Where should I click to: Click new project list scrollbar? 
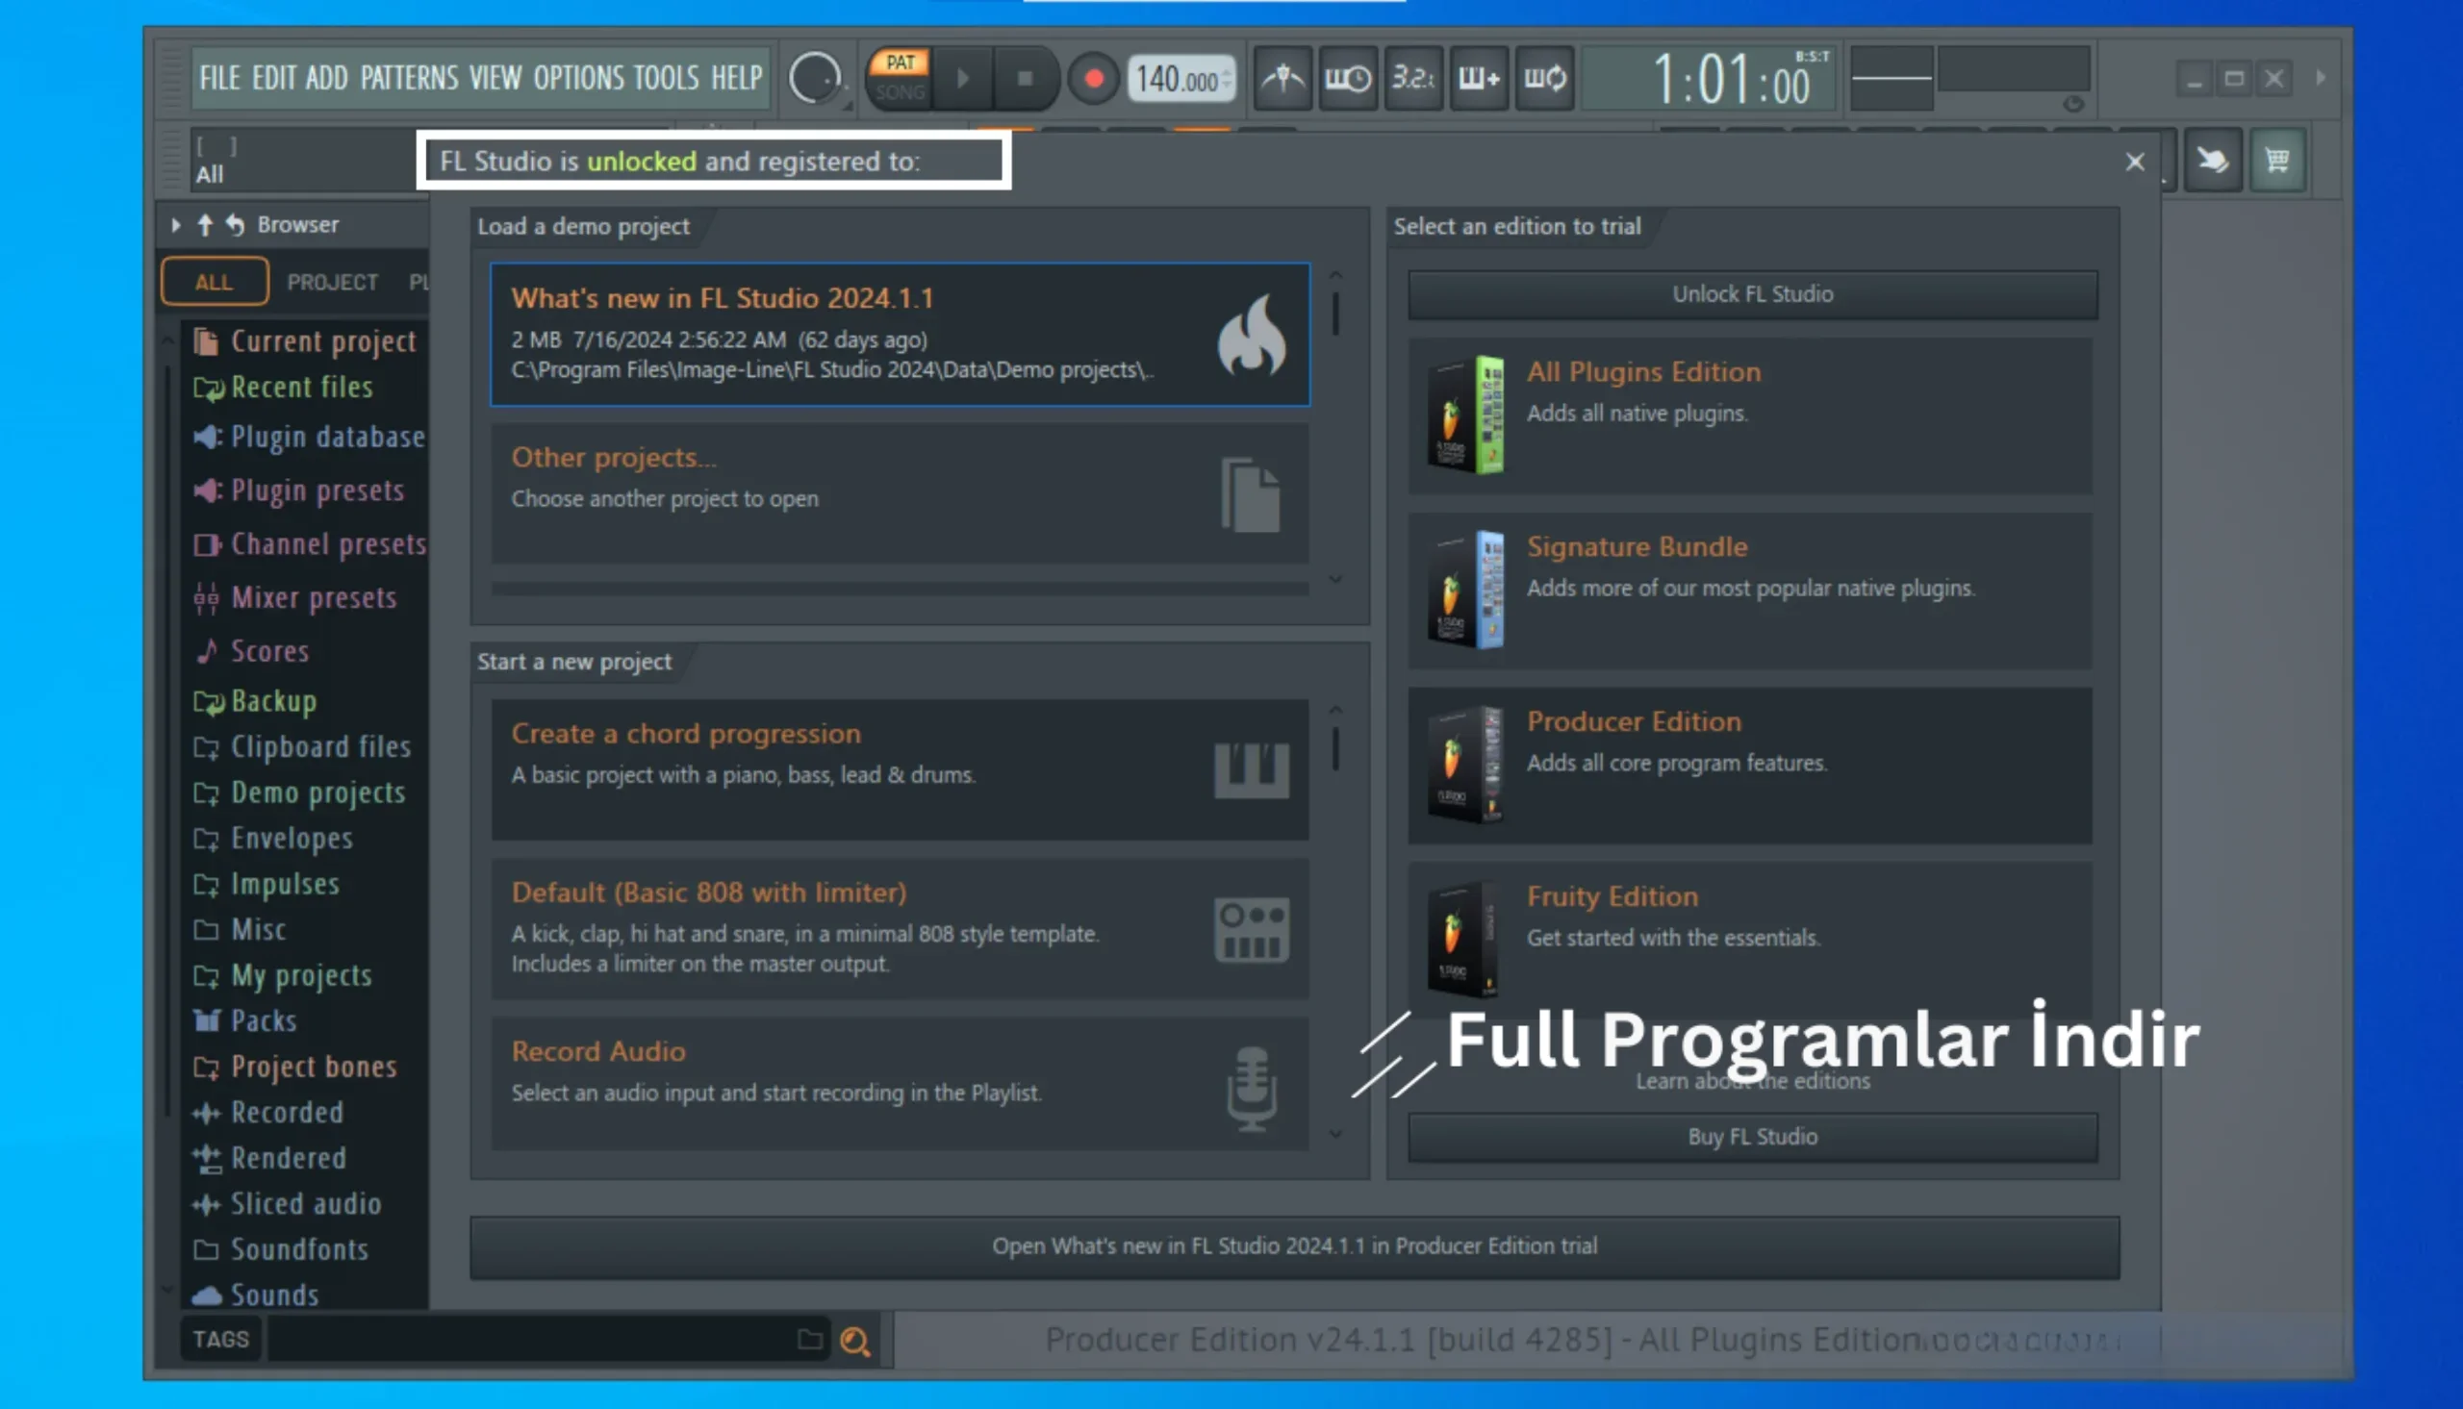click(1335, 747)
